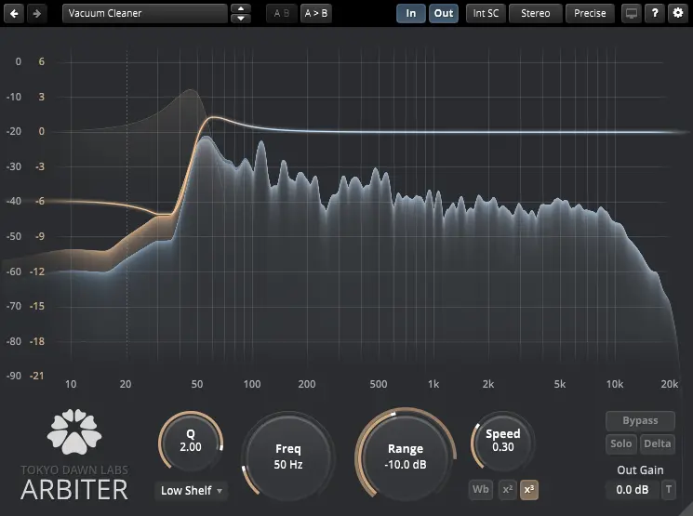The image size is (693, 516).
Task: Toggle the In spectrum display
Action: [x=411, y=13]
